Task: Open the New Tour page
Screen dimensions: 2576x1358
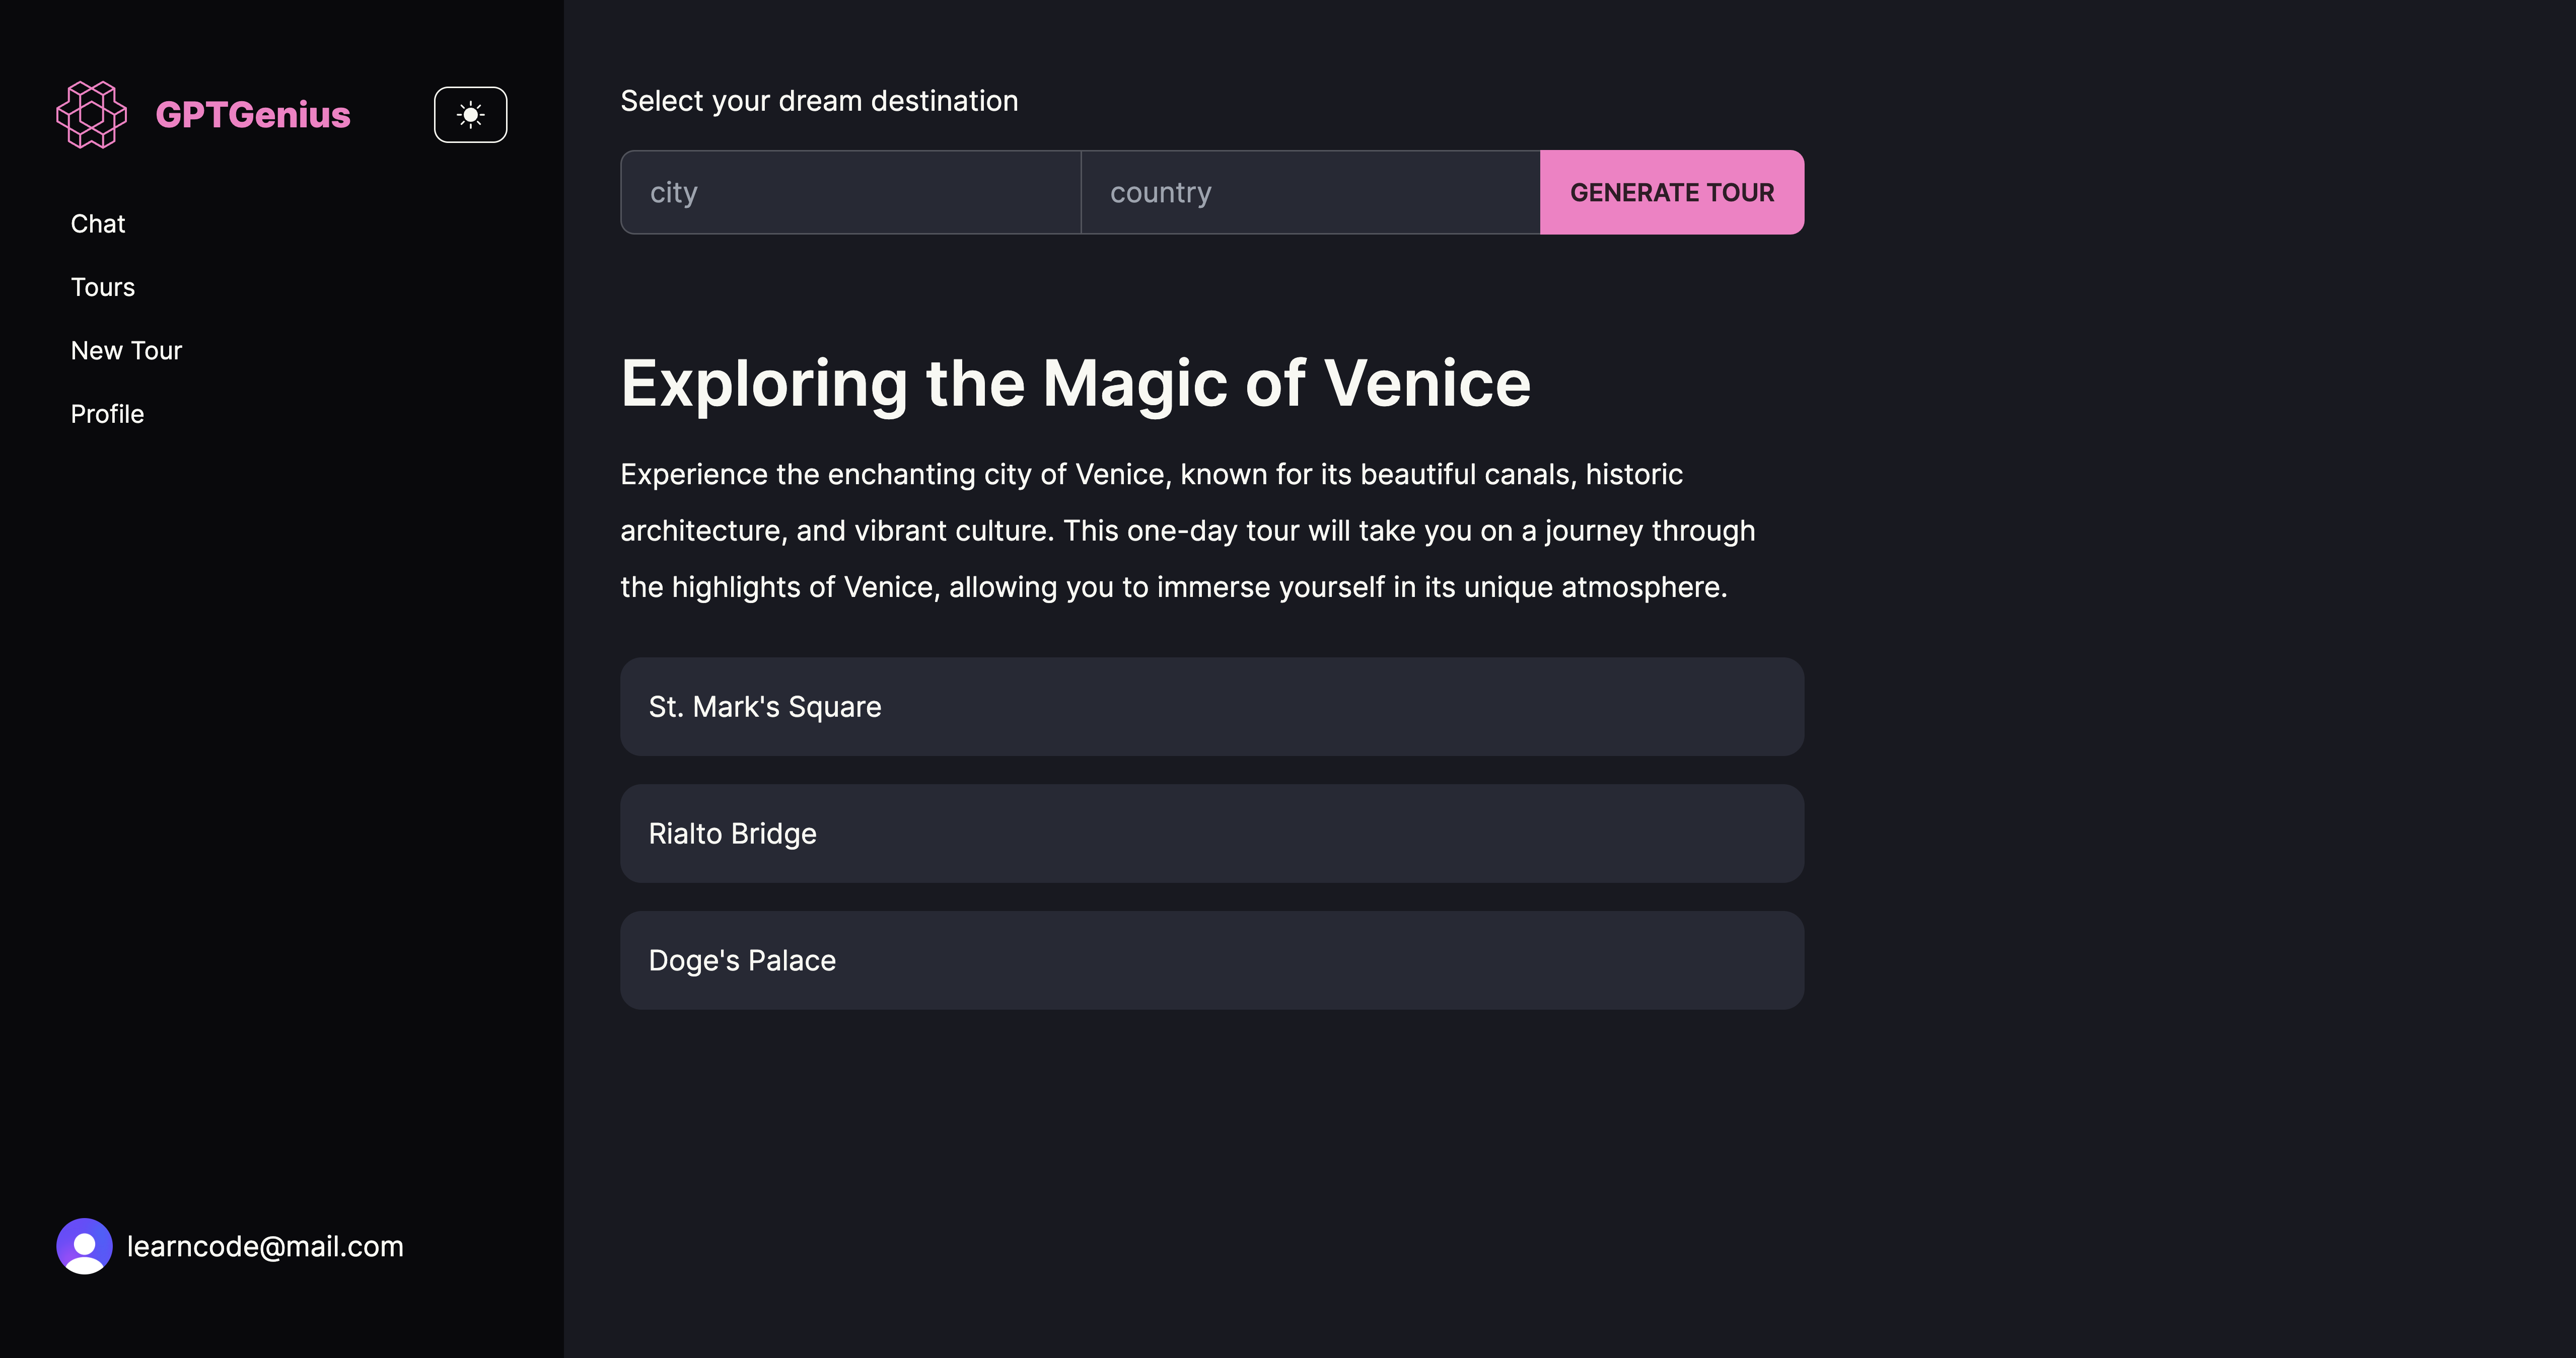Action: click(126, 351)
